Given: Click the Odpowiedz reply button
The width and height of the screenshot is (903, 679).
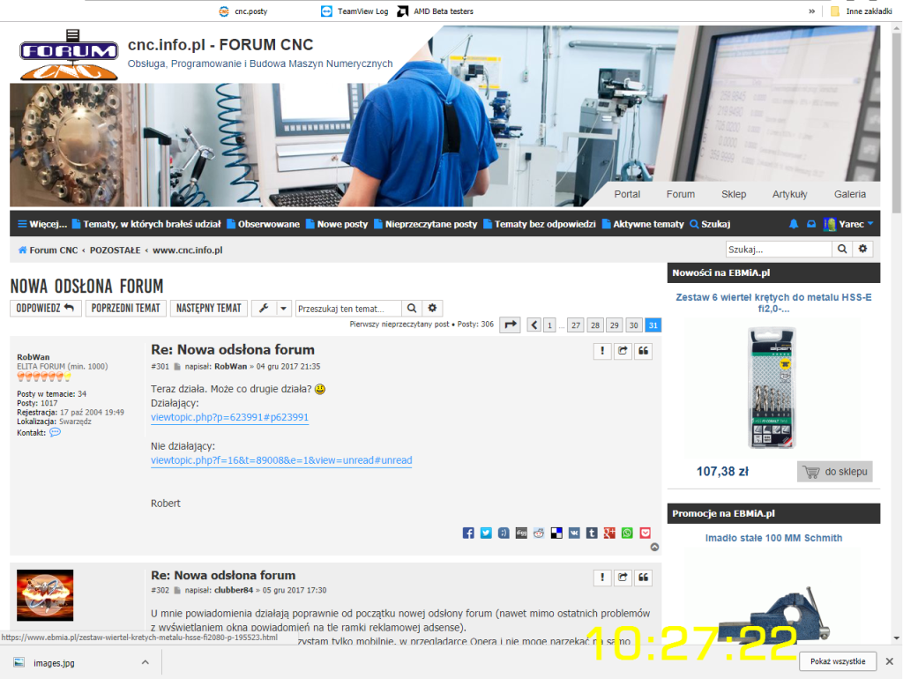Looking at the screenshot, I should click(x=45, y=308).
